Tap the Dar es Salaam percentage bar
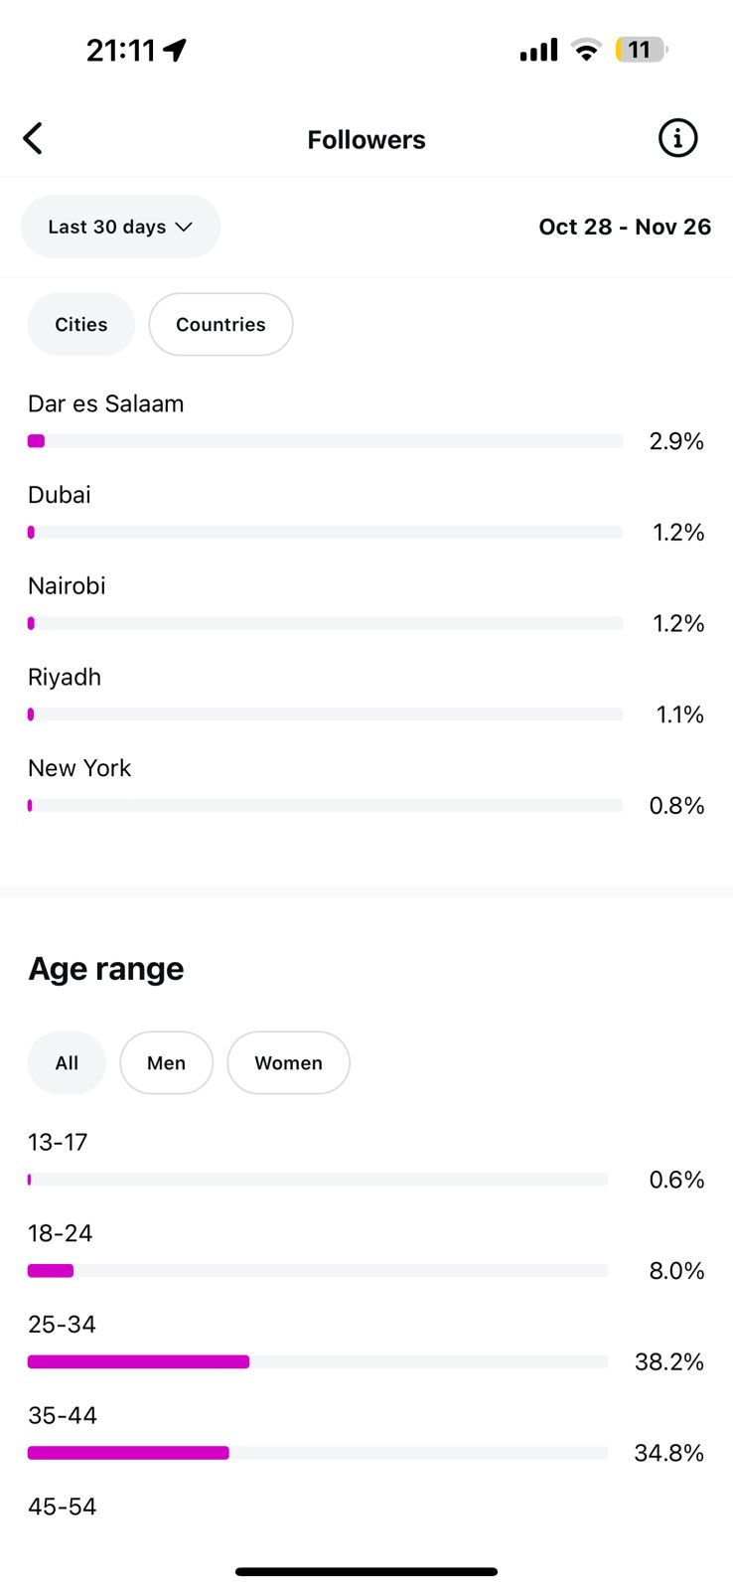The image size is (733, 1590). coord(325,440)
